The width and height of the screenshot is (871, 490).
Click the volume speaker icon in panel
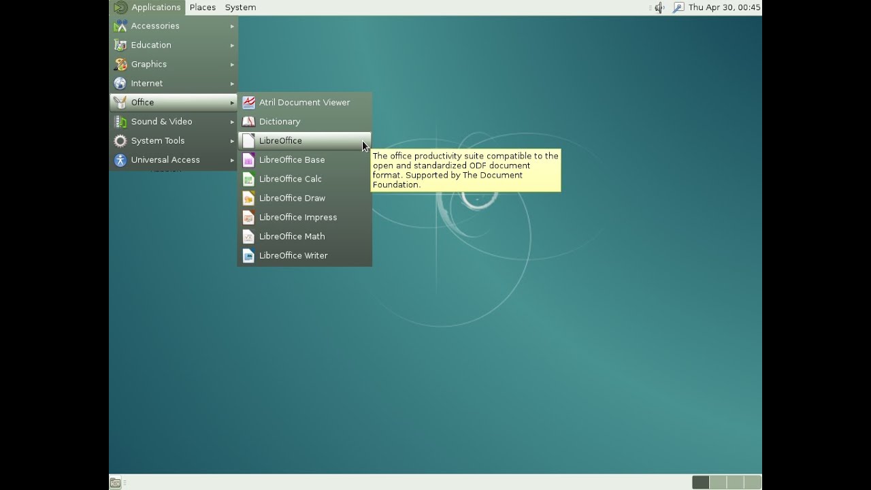click(659, 7)
